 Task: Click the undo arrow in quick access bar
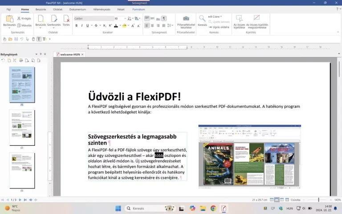(x=22, y=39)
